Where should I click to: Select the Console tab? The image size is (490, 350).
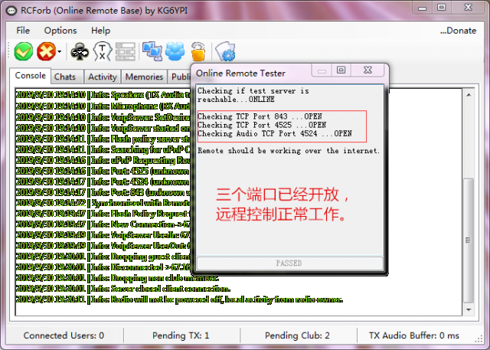31,76
